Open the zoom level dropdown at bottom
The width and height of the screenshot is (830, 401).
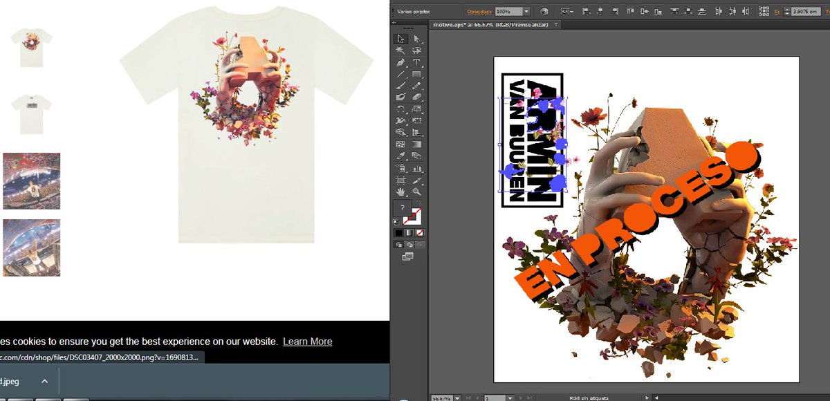[457, 398]
